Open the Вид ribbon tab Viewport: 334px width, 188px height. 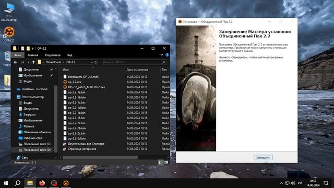69,55
